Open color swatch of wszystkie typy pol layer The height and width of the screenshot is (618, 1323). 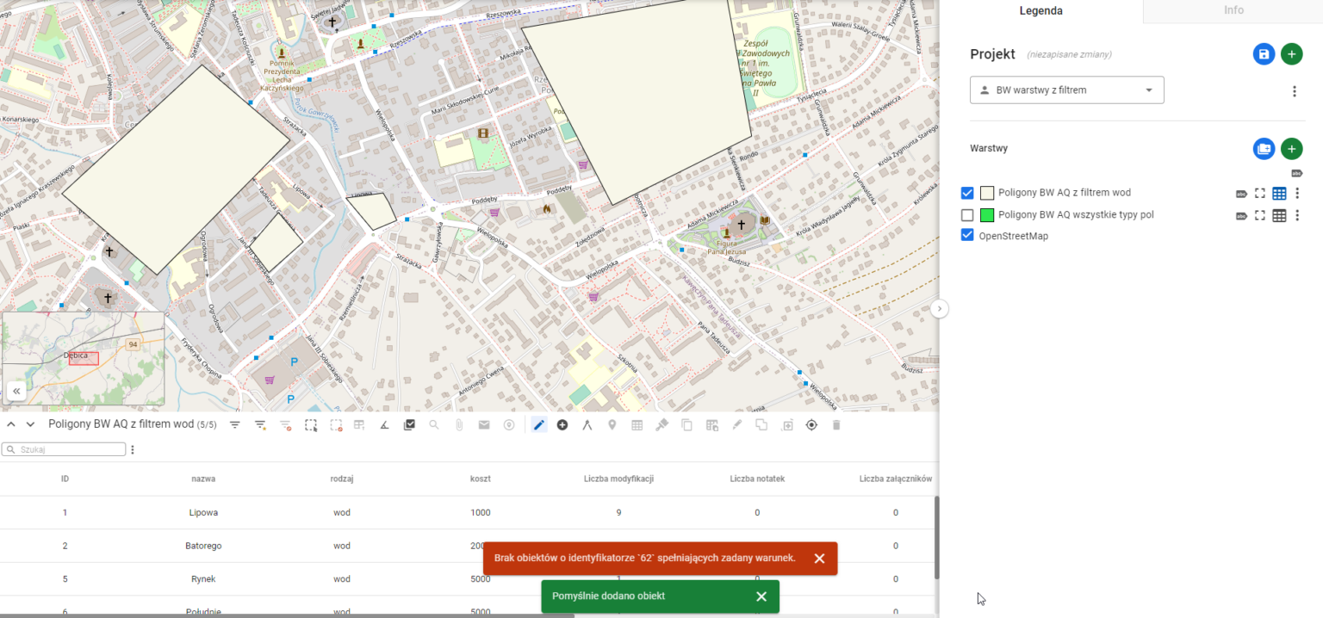(x=987, y=215)
